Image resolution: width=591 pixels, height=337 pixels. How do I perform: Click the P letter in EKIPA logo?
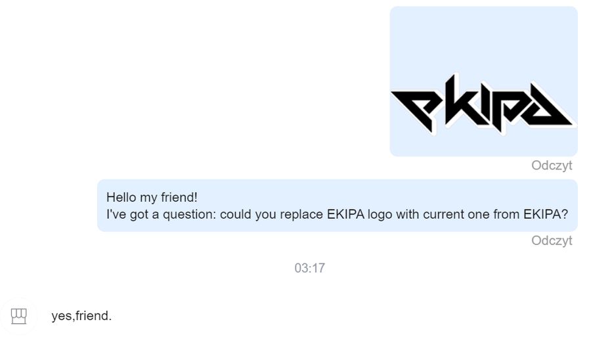[513, 107]
